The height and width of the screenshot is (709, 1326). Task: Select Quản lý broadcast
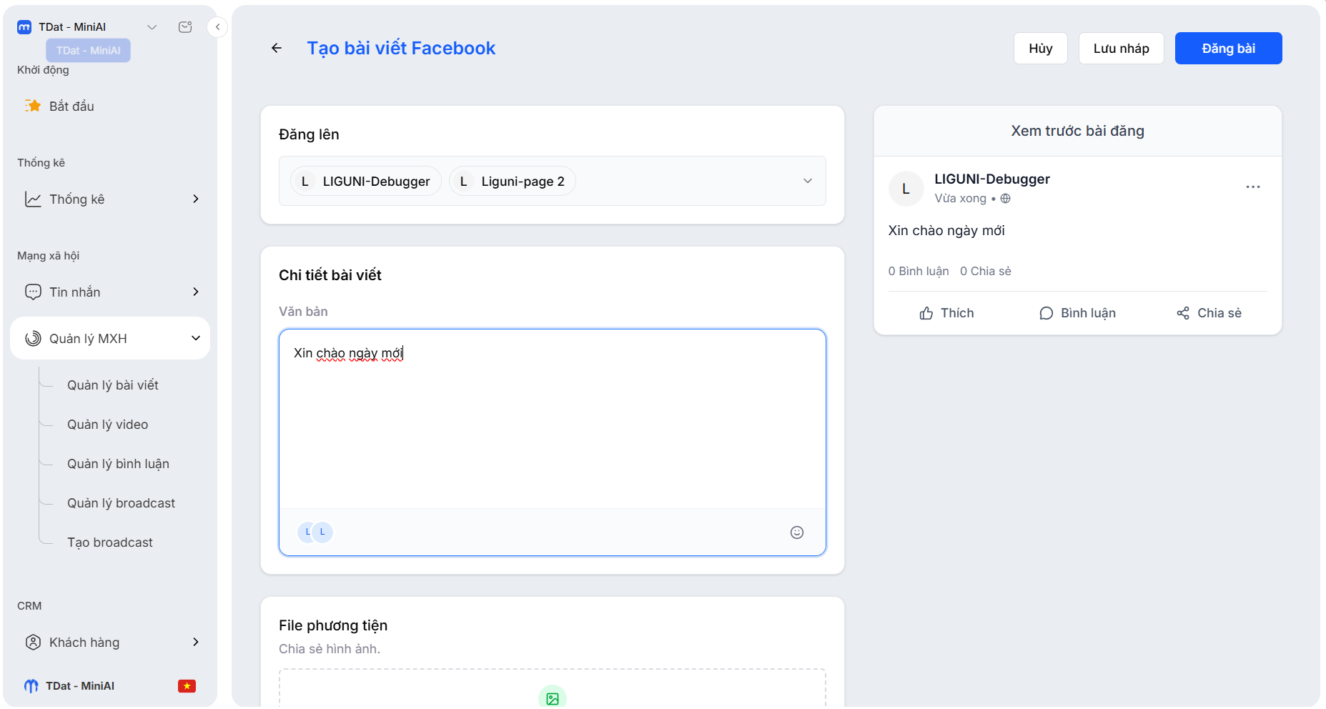coord(121,503)
